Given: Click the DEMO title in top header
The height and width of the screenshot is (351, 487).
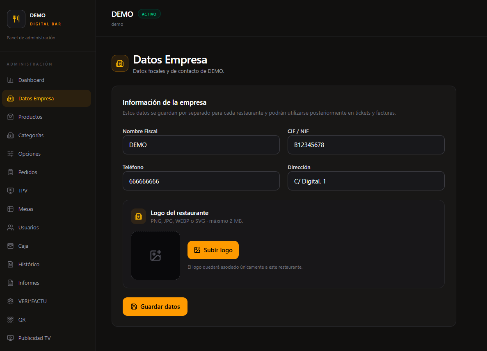Looking at the screenshot, I should pos(122,14).
